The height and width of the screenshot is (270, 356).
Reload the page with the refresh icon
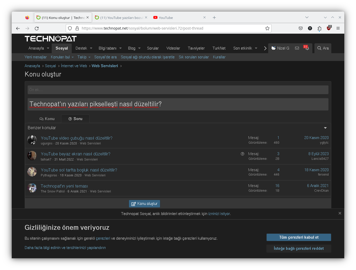(x=37, y=28)
